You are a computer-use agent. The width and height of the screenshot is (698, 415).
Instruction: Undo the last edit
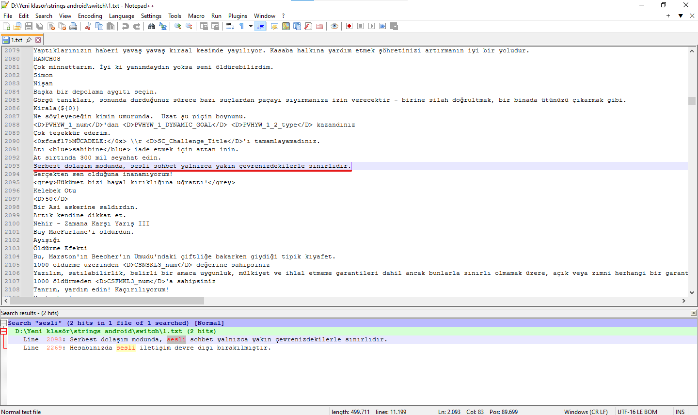[x=126, y=26]
